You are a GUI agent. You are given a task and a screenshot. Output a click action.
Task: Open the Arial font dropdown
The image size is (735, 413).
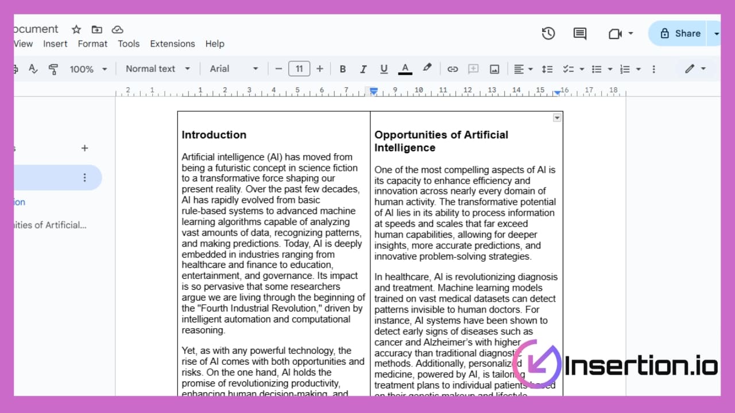[234, 69]
